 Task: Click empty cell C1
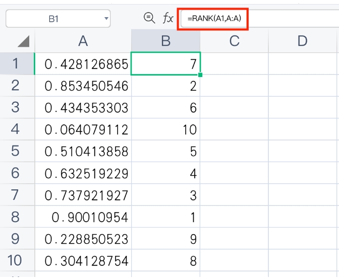[x=234, y=63]
